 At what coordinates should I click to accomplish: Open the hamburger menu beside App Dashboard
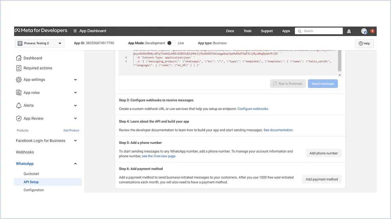75,31
